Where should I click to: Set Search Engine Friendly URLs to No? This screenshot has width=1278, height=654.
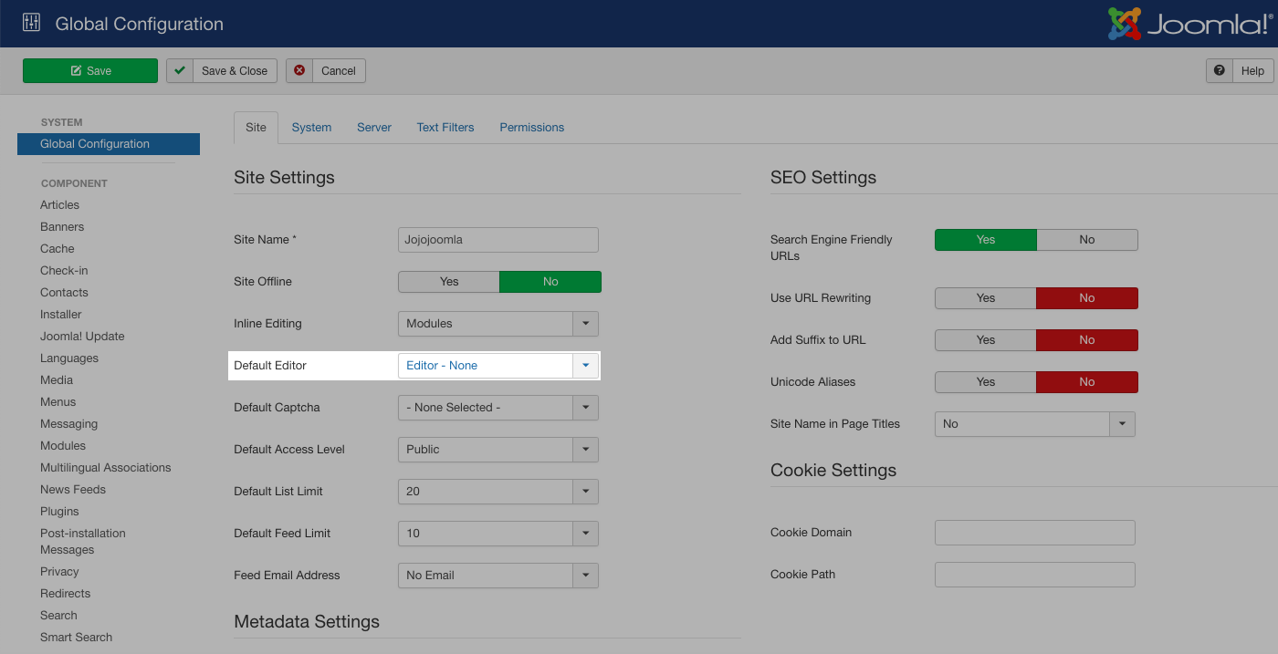(x=1087, y=240)
